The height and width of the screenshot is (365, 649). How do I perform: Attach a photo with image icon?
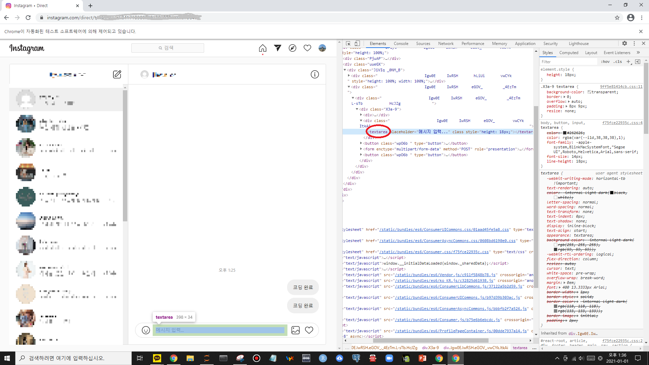(x=296, y=330)
